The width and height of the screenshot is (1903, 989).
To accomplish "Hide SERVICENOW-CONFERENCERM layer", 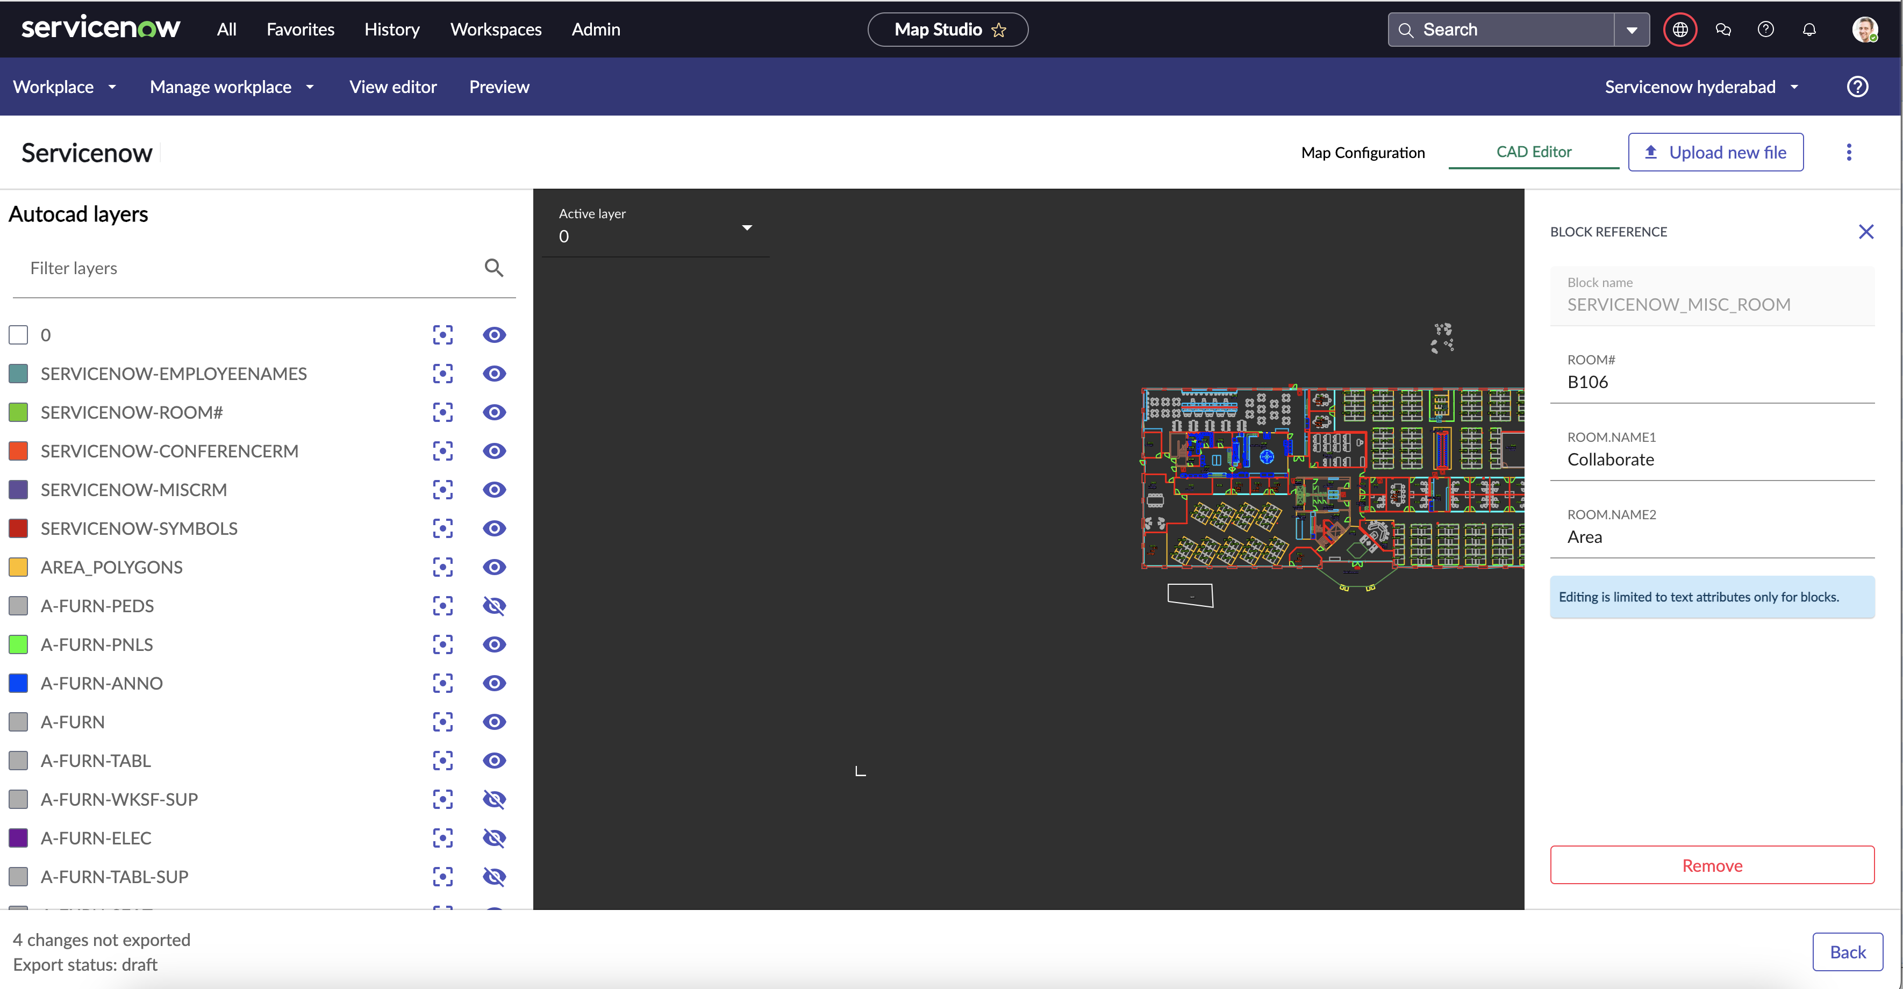I will [494, 450].
